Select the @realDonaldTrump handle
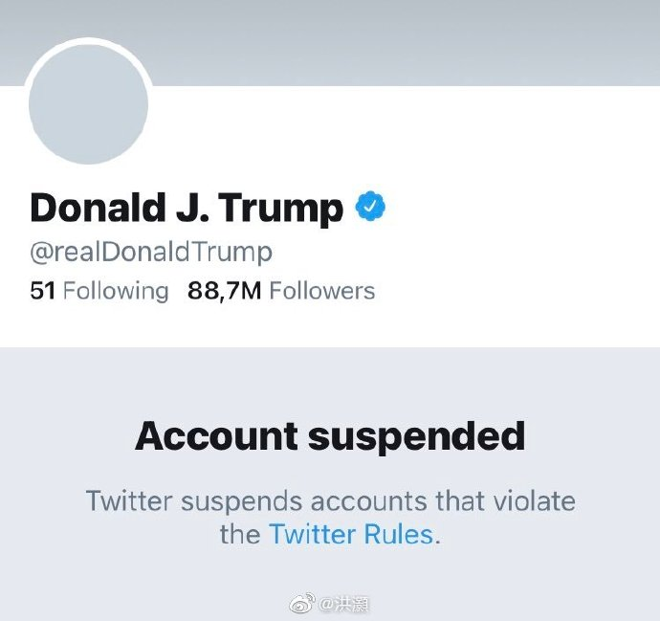Screen dimensions: 660x621 coord(151,252)
